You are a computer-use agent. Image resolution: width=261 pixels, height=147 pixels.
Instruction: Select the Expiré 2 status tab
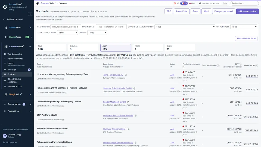coord(180,48)
